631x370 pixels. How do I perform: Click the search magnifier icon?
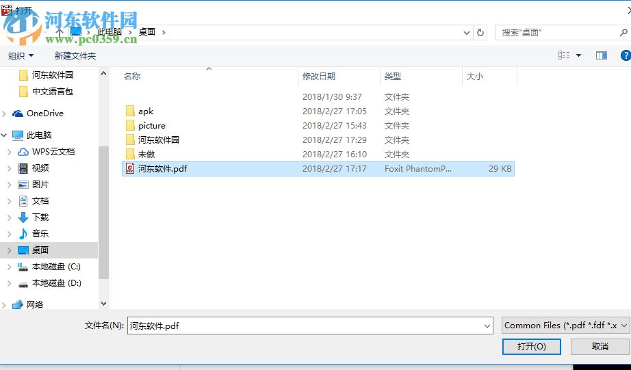click(x=623, y=33)
